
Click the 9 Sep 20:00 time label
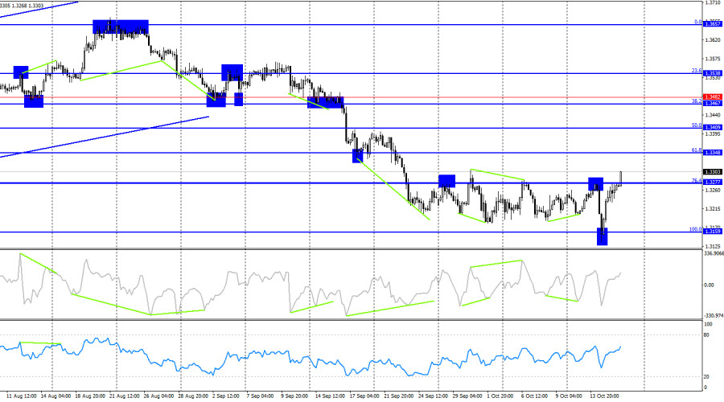pos(294,396)
